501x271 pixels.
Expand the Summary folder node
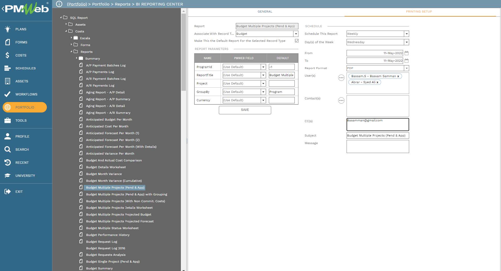(x=76, y=58)
